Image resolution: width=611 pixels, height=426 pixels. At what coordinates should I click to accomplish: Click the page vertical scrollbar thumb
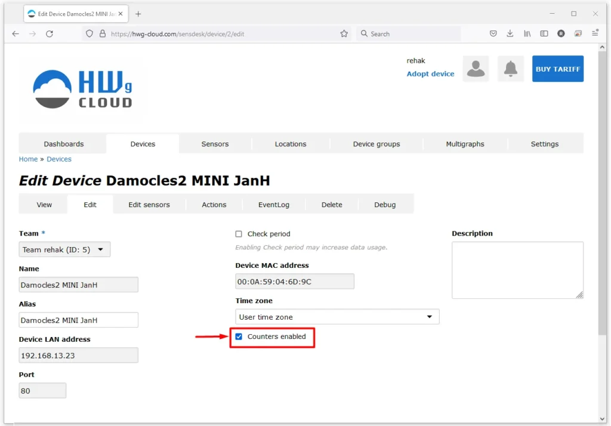[x=602, y=193]
